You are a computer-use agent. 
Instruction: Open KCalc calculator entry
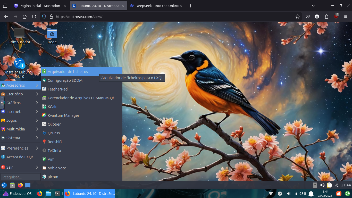coord(82,107)
